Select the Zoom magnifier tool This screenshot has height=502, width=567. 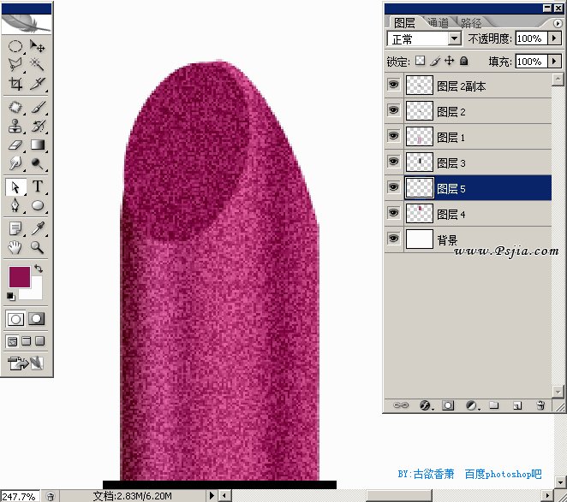[x=38, y=248]
